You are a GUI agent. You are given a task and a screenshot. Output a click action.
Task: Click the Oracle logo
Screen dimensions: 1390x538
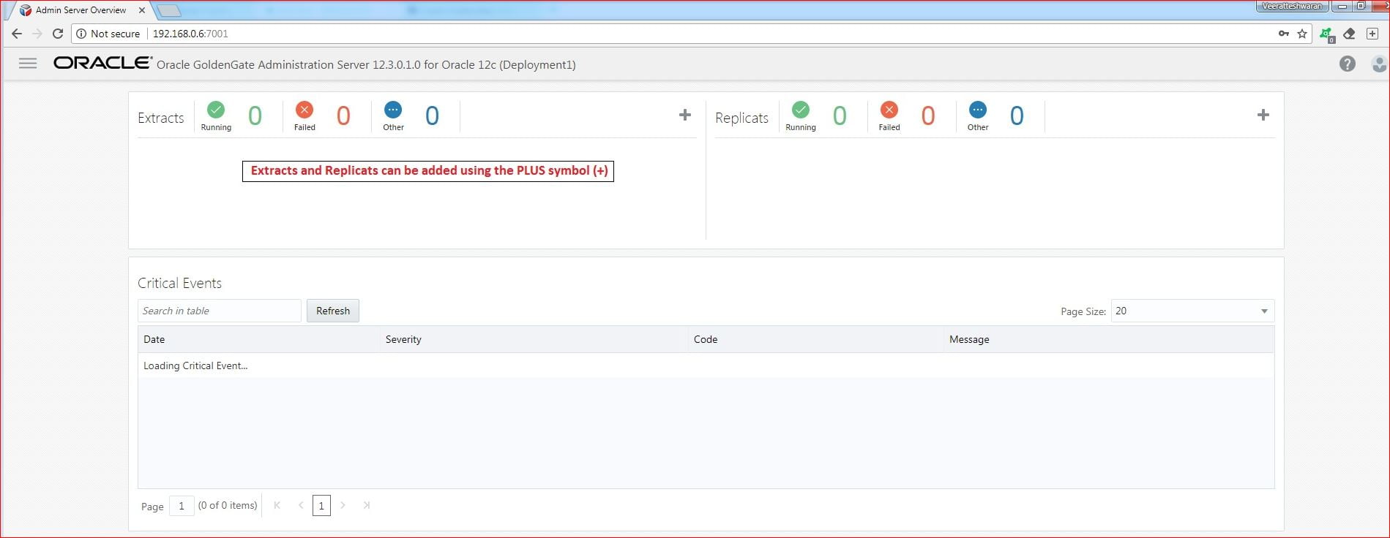[x=102, y=64]
